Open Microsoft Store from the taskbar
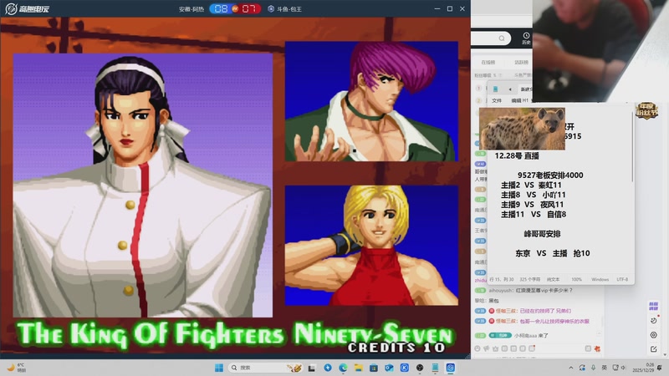This screenshot has height=376, width=669. [x=374, y=368]
